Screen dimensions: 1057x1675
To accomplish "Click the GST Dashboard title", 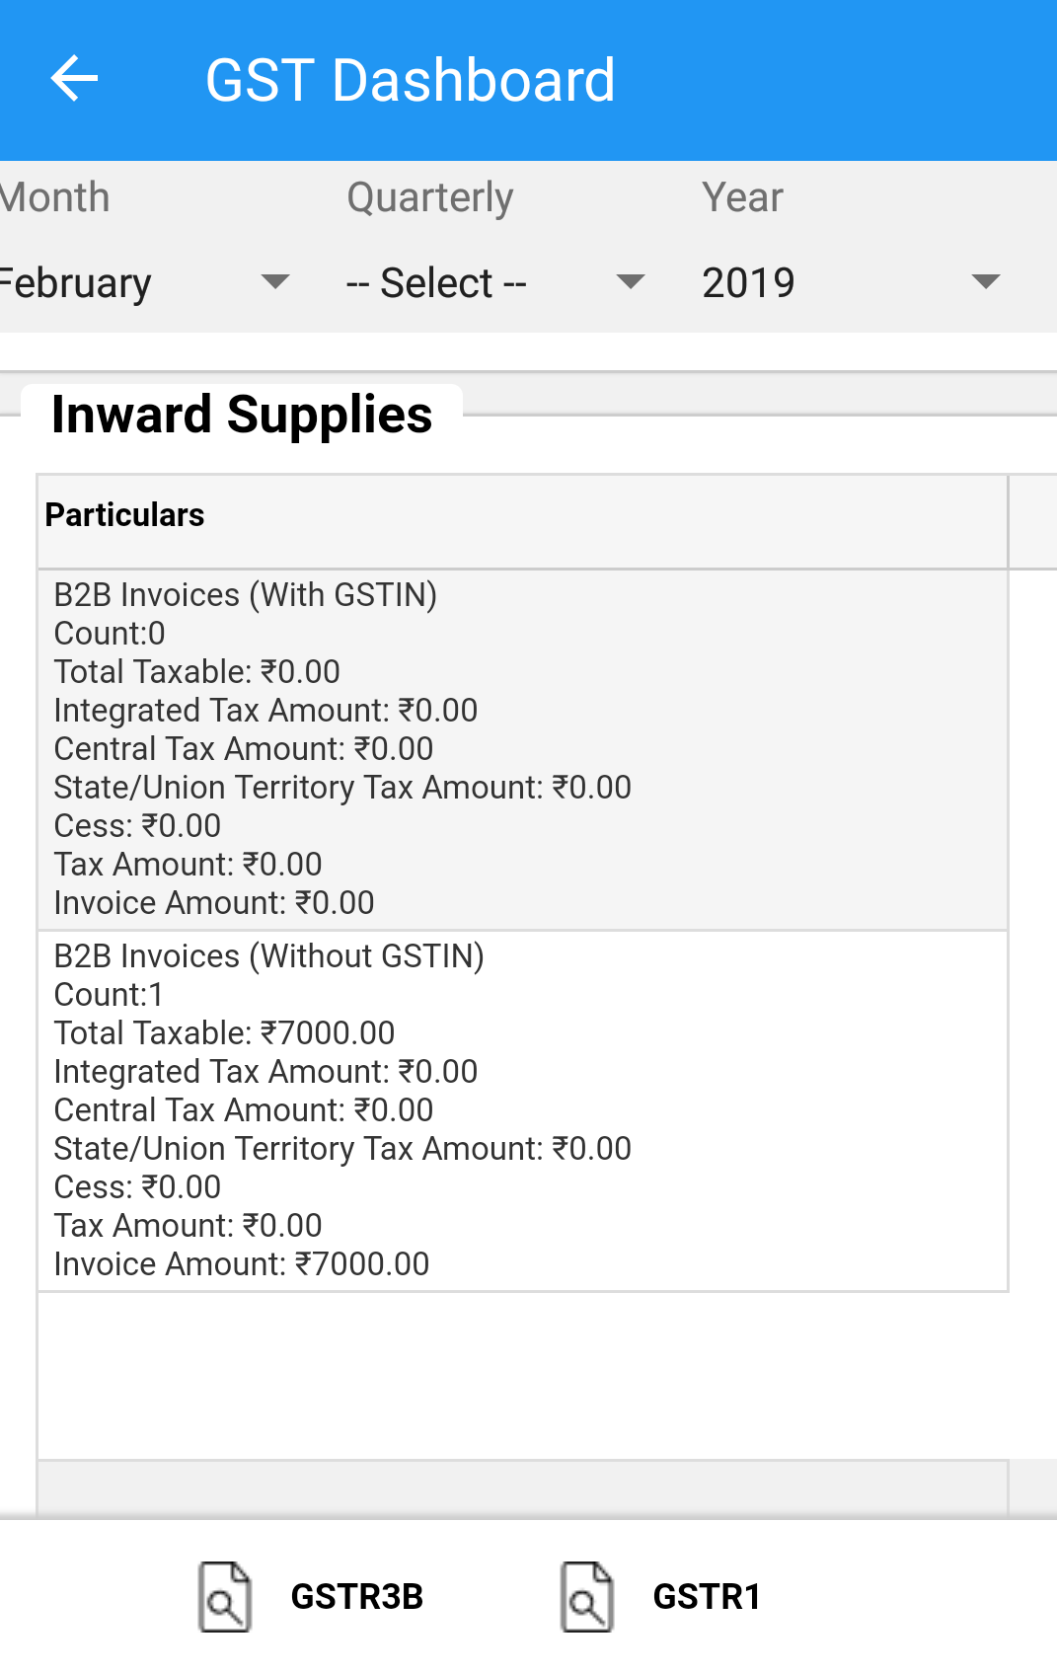I will 411,80.
